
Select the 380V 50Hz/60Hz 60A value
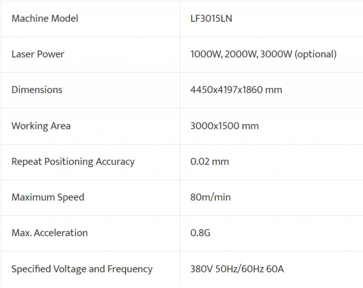[237, 269]
